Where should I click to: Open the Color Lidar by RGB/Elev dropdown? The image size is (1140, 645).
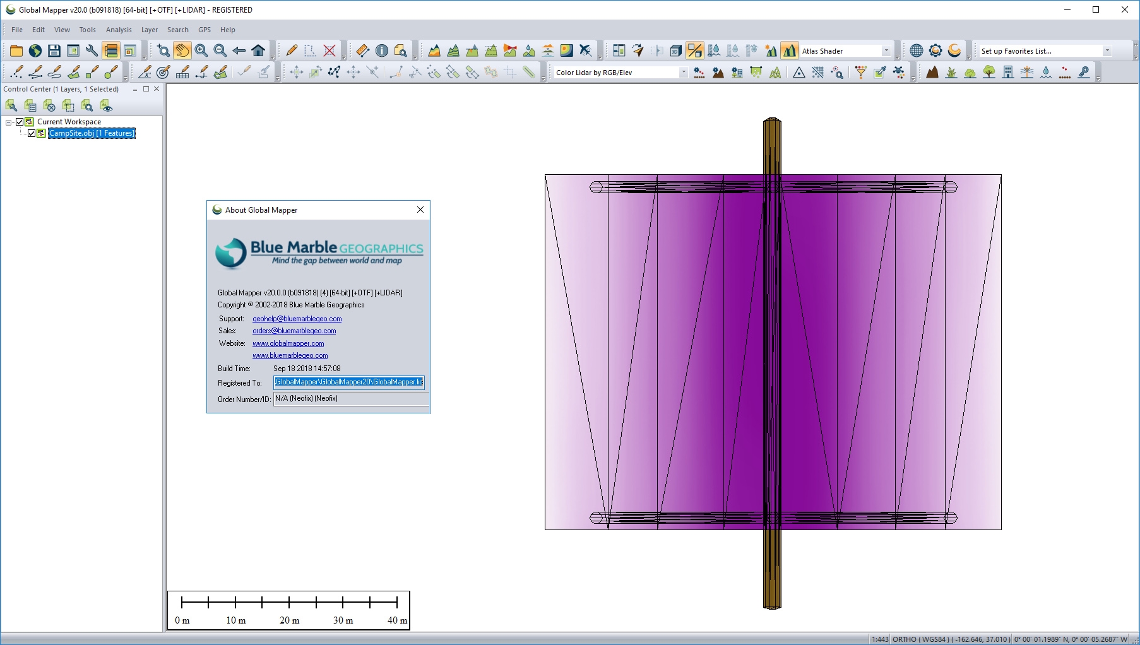tap(683, 73)
